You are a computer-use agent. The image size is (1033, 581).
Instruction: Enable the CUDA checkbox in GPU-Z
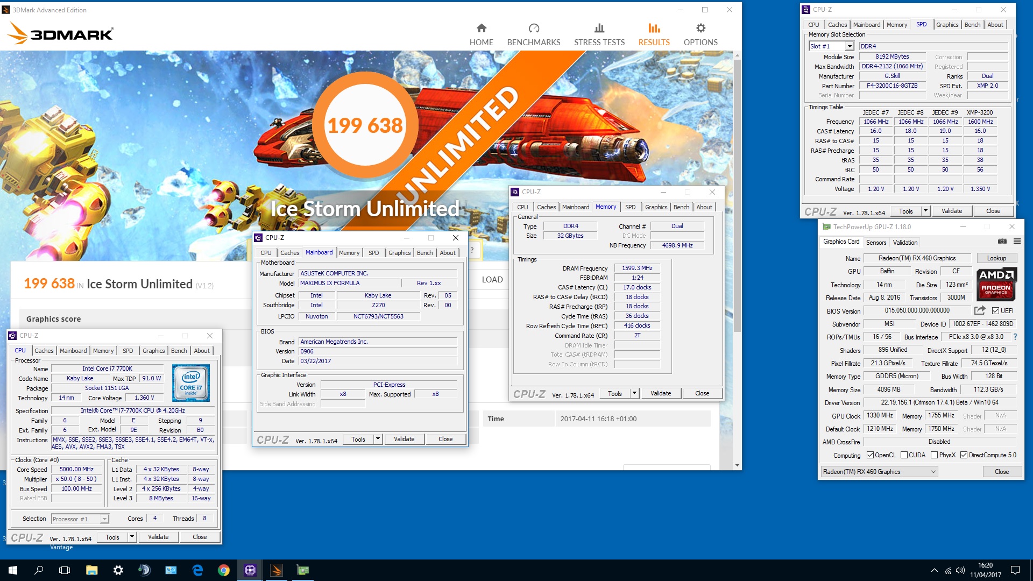(904, 455)
